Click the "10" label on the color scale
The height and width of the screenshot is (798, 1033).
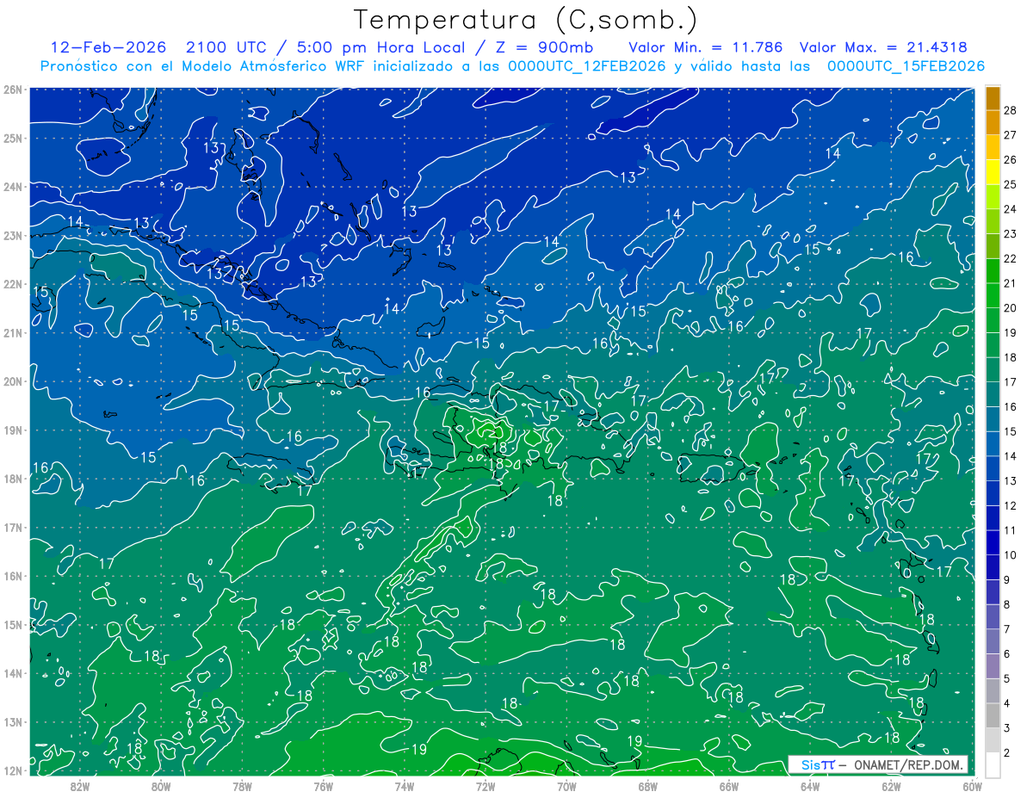(1010, 555)
